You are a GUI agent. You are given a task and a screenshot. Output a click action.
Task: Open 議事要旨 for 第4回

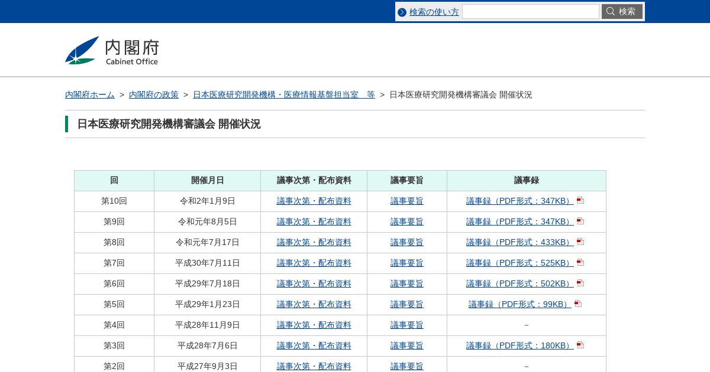407,325
